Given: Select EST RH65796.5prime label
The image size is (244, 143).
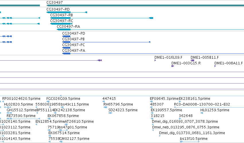Looking at the screenshot, I should pyautogui.click(x=118, y=104).
